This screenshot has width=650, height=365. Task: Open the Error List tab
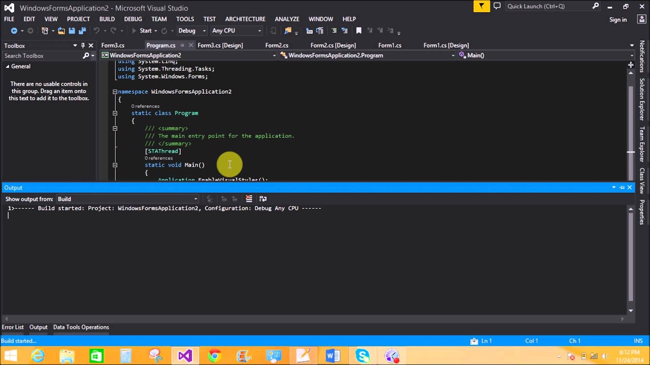[13, 327]
